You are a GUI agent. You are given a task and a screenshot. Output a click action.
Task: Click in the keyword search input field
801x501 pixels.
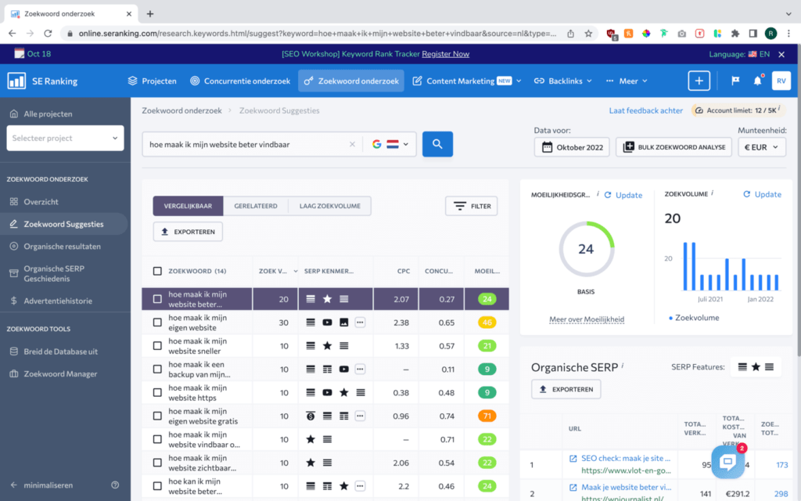(x=244, y=144)
